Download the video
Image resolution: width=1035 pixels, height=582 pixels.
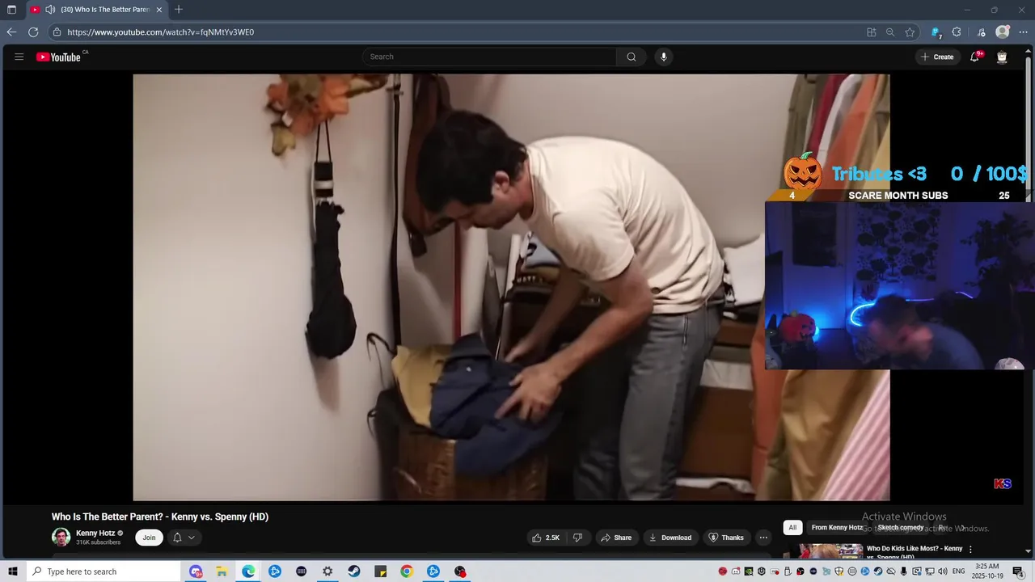coord(670,538)
